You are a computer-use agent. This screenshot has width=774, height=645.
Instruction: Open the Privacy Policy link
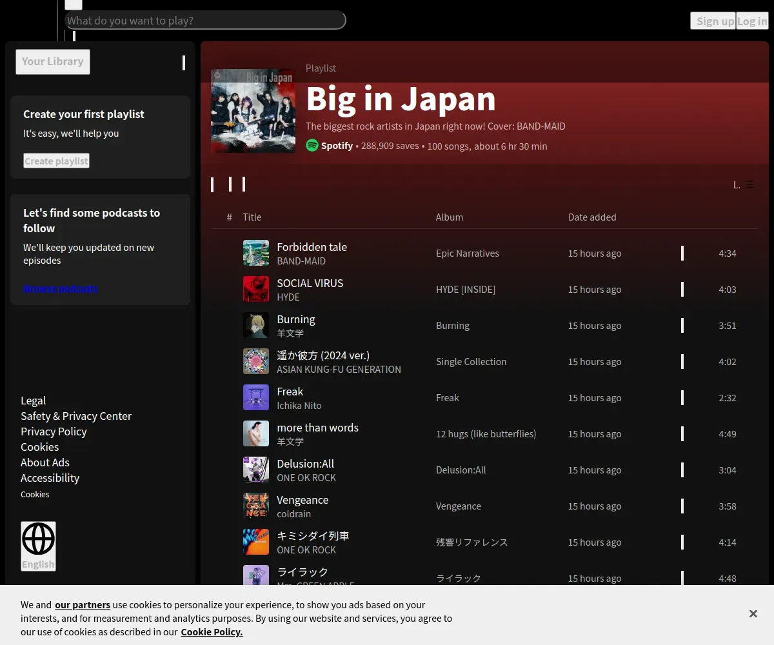(54, 432)
